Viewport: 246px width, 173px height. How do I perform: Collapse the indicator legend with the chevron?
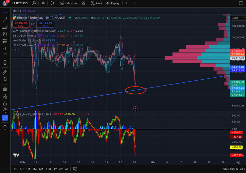15,50
